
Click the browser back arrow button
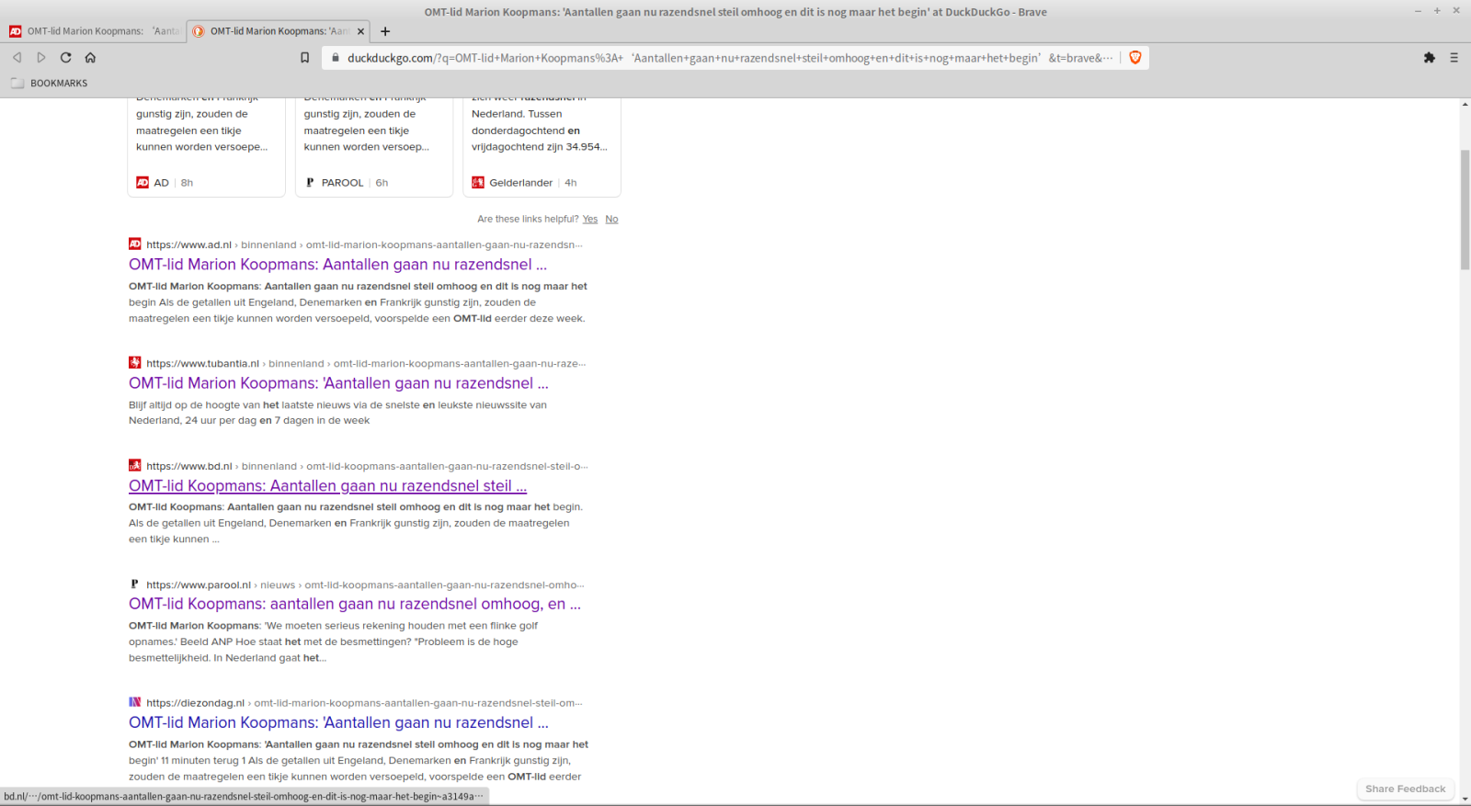click(x=17, y=57)
